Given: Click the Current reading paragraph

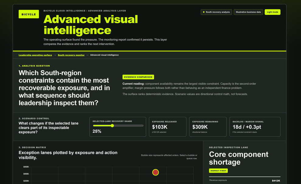Looking at the screenshot, I should click(x=189, y=86).
